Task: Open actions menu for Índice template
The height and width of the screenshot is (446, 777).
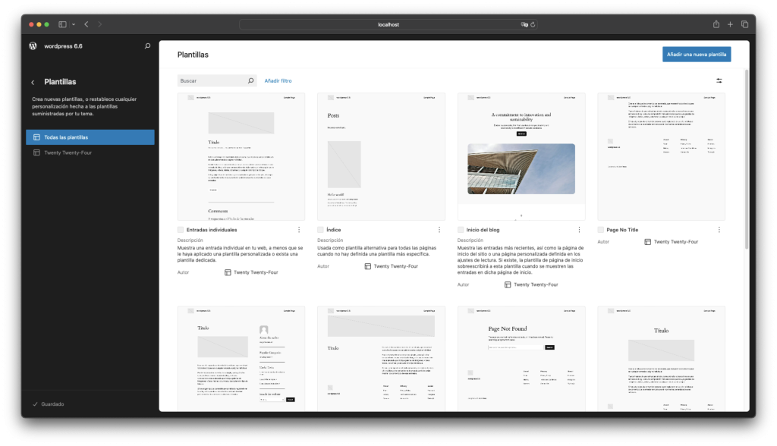Action: [439, 230]
